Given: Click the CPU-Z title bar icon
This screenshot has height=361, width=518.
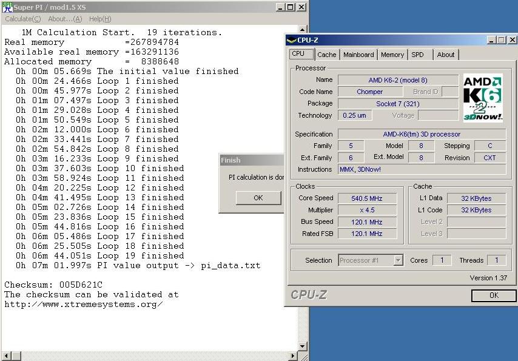Looking at the screenshot, I should tap(291, 40).
